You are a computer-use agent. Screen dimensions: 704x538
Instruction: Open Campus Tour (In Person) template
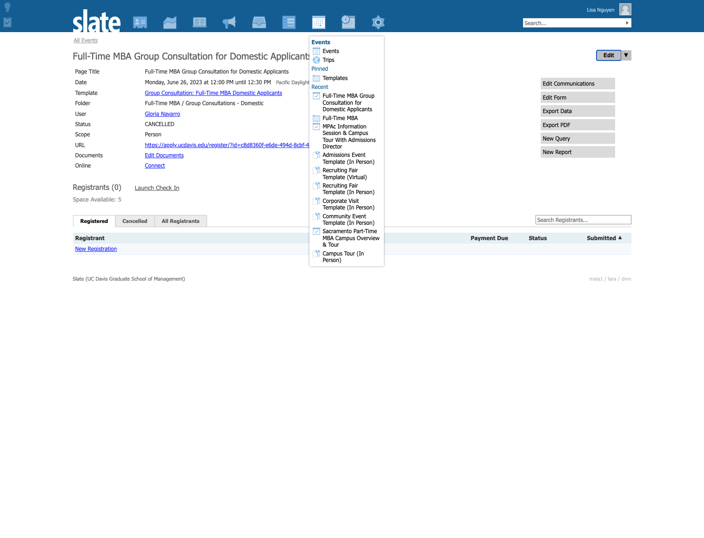(x=343, y=257)
